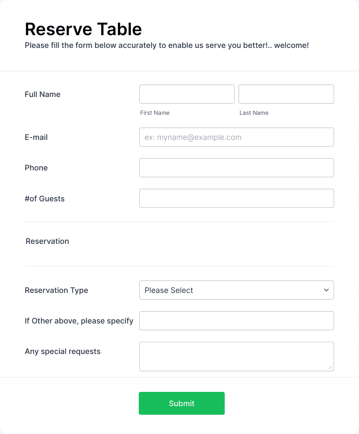Focus the special requests text area
359x434 pixels.
coord(237,356)
